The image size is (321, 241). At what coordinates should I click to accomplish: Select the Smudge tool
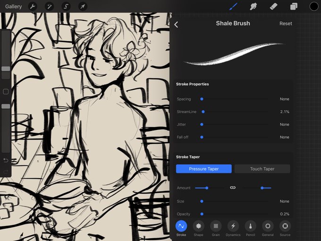[x=253, y=7]
